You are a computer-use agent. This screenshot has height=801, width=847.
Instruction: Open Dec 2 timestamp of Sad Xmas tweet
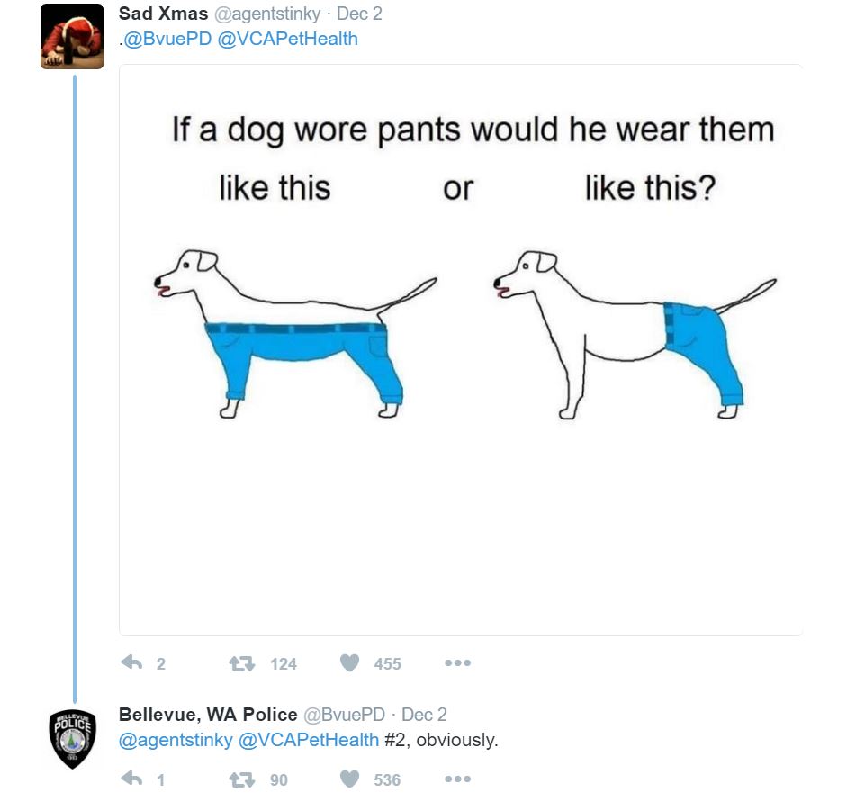click(359, 13)
